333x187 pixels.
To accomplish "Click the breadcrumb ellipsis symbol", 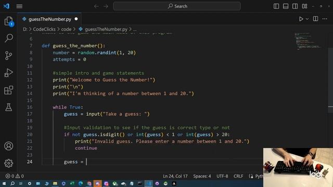I will tap(135, 30).
